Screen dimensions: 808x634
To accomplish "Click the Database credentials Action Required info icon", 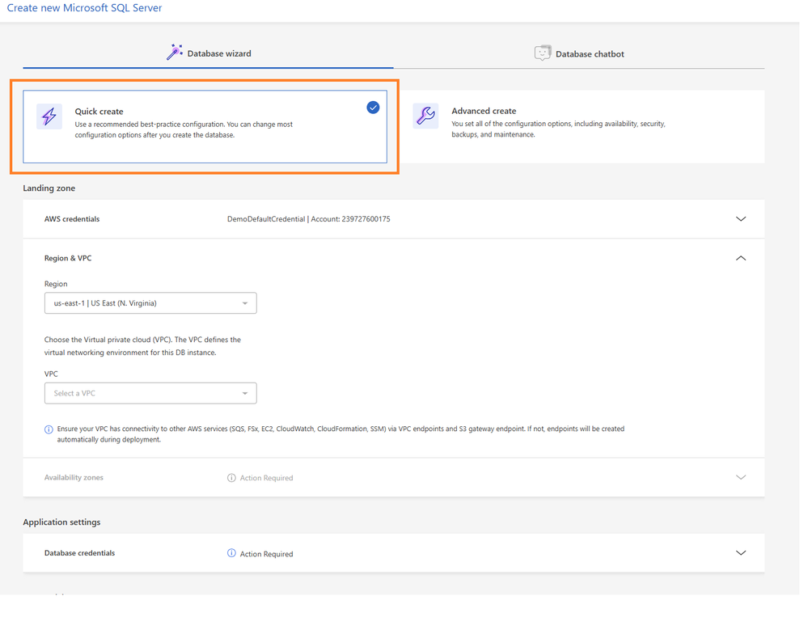I will [x=231, y=554].
